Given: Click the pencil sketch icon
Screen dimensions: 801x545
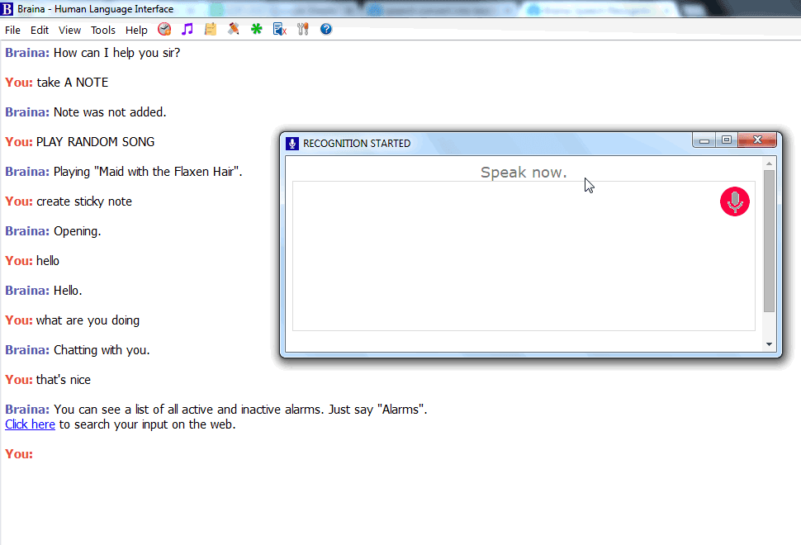Looking at the screenshot, I should point(234,28).
